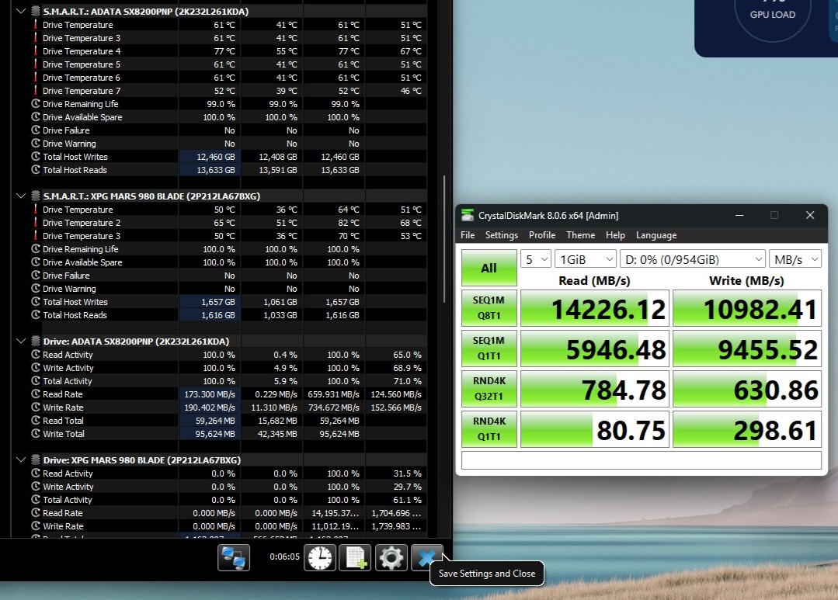Open the test count dropdown showing 5
The width and height of the screenshot is (838, 600).
(x=536, y=258)
